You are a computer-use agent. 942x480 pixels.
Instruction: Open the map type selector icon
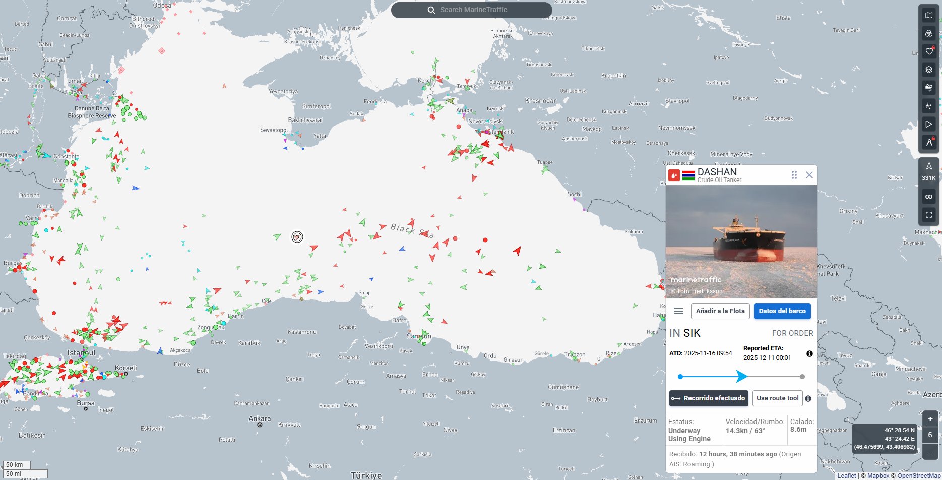929,16
